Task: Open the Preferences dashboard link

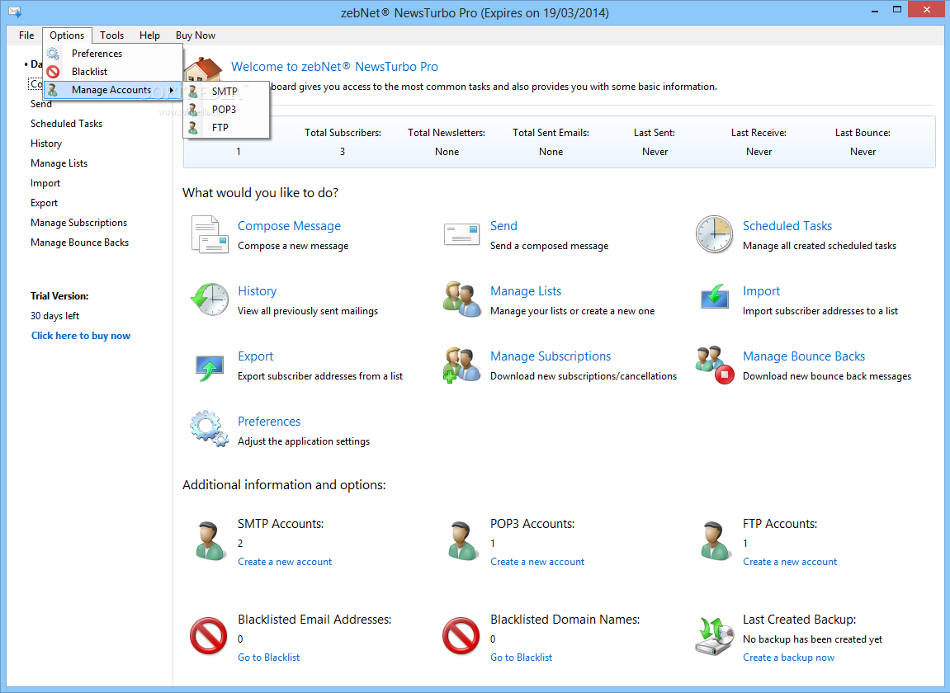Action: 269,422
